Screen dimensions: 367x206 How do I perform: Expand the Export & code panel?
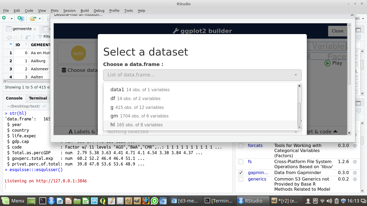tap(322, 131)
